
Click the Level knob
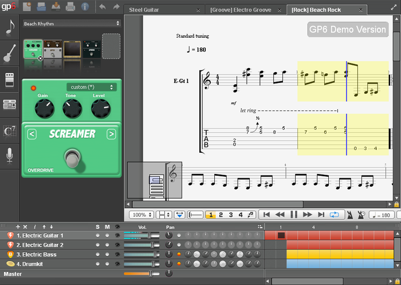101,109
